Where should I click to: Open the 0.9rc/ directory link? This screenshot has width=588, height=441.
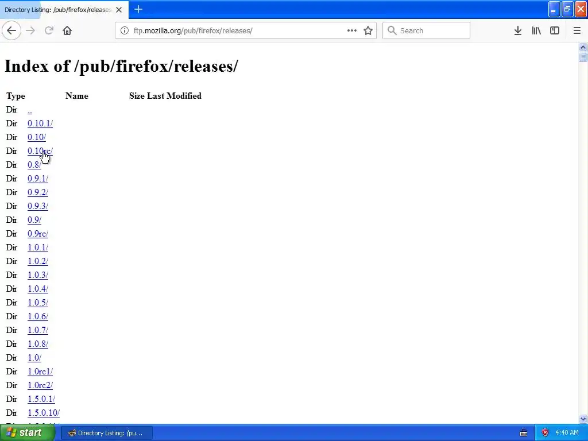38,234
